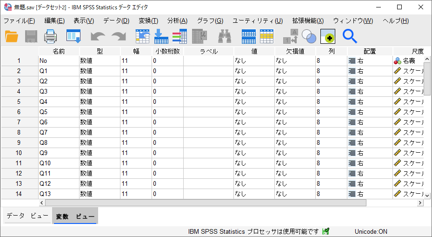Select right alignment icon for Q5
Screen dimensions: 432x237
pos(352,112)
